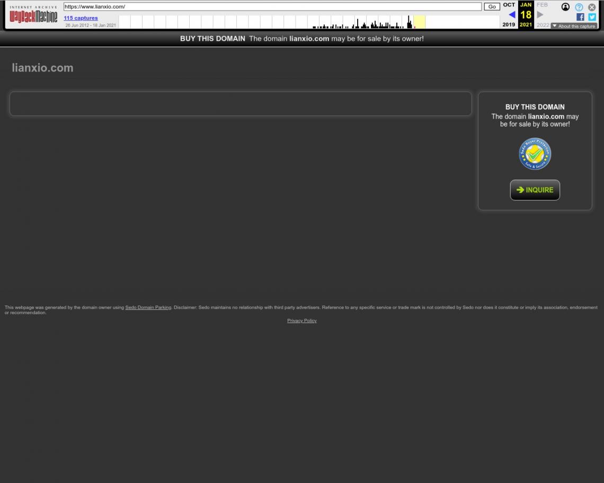Share capture on Twitter
604x483 pixels.
[x=592, y=17]
